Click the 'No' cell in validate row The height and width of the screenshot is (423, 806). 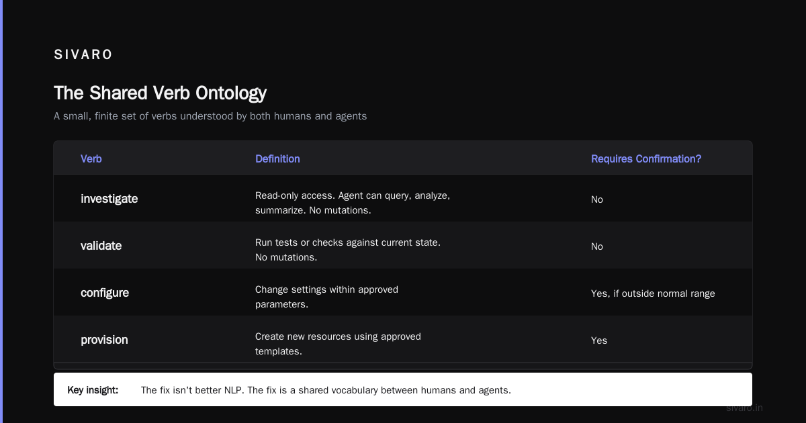(x=597, y=246)
